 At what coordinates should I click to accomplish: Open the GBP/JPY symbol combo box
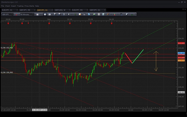point(7,14)
